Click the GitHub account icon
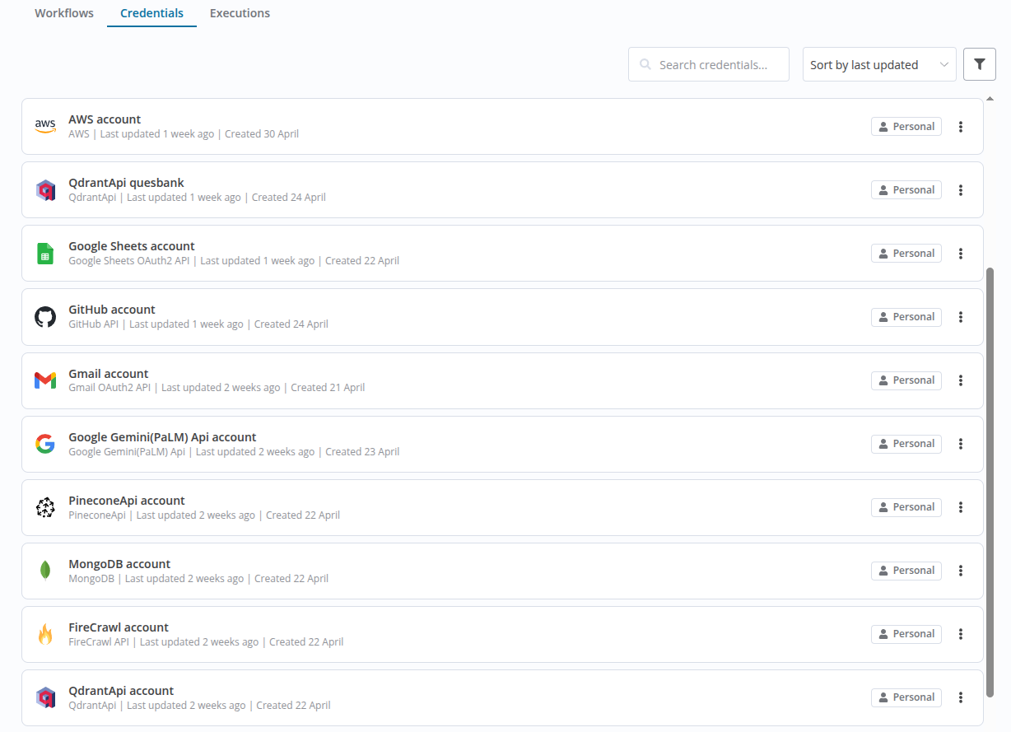This screenshot has width=1011, height=732. [45, 316]
